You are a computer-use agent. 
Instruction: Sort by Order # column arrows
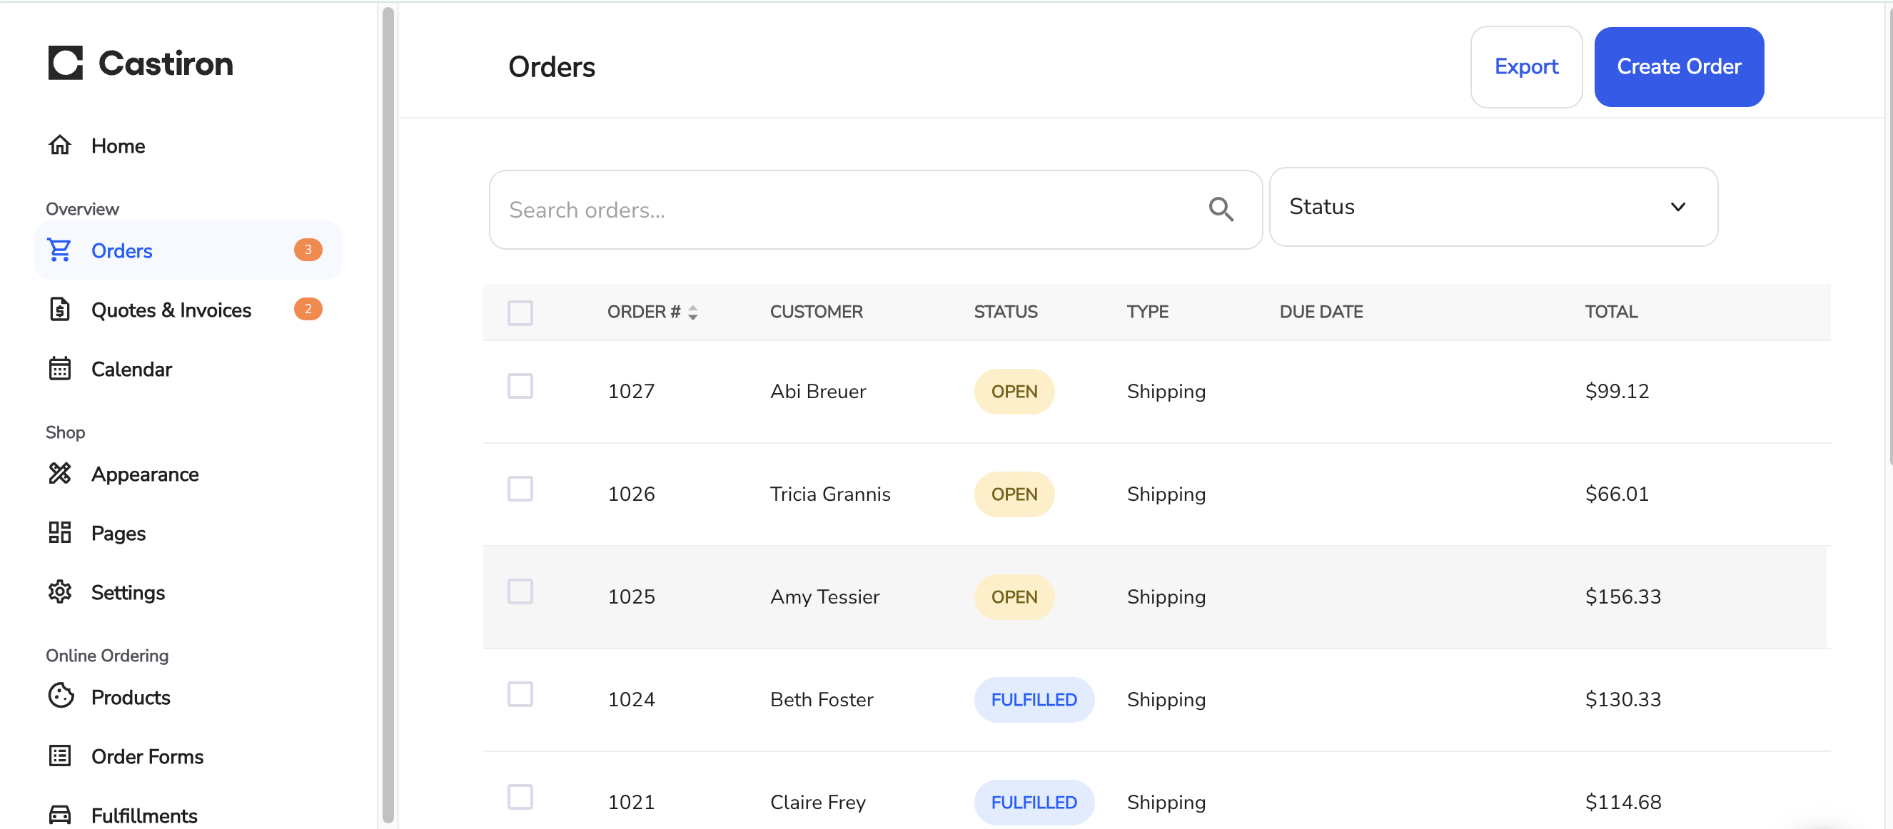(692, 312)
